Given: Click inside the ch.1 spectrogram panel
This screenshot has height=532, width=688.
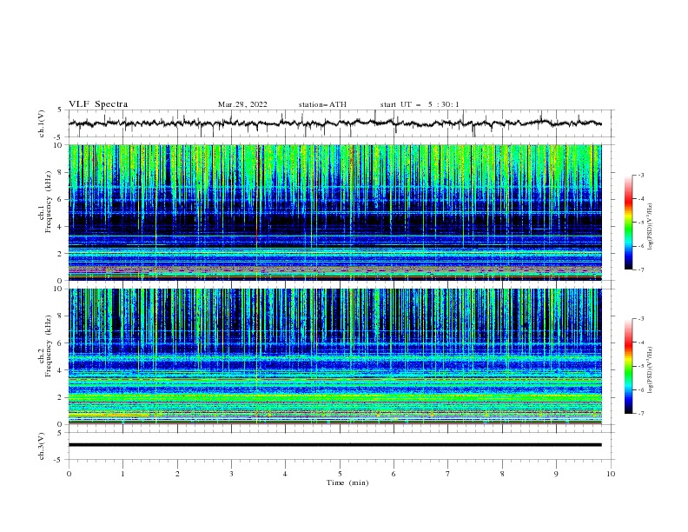Looking at the screenshot, I should click(x=334, y=212).
